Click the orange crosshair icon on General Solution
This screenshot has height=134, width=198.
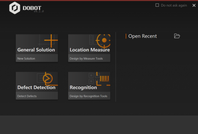point(51,41)
